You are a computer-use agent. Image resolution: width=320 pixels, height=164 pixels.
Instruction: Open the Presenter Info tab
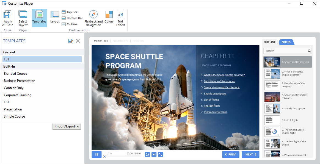(120, 41)
